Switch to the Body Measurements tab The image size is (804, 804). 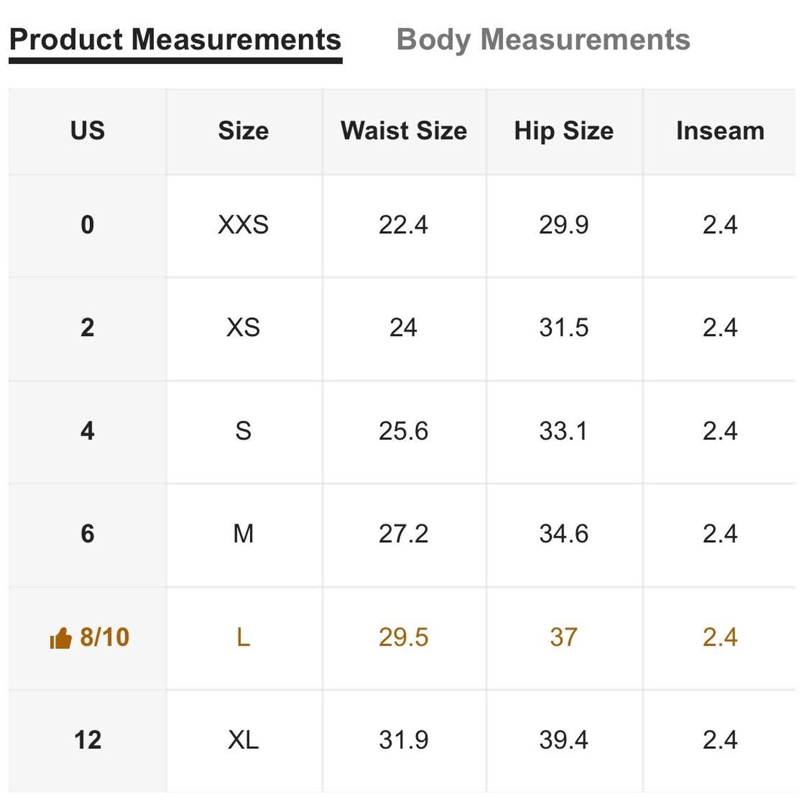point(543,40)
